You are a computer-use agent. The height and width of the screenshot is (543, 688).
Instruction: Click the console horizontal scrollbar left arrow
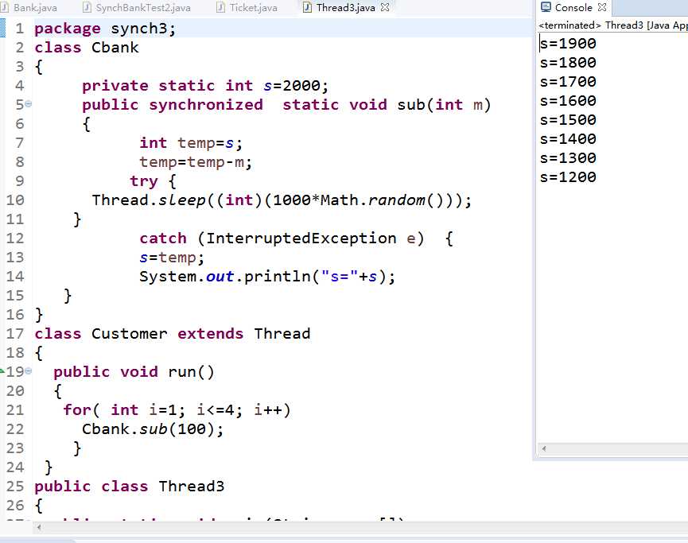click(544, 448)
